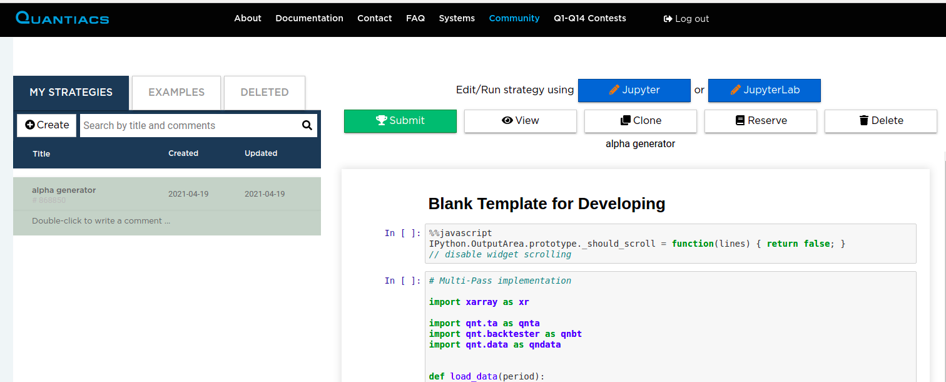Submit the strategy to contest
Image resolution: width=946 pixels, height=382 pixels.
(400, 121)
